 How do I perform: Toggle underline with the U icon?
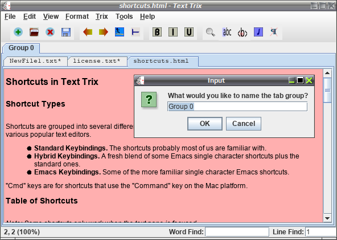[189, 32]
